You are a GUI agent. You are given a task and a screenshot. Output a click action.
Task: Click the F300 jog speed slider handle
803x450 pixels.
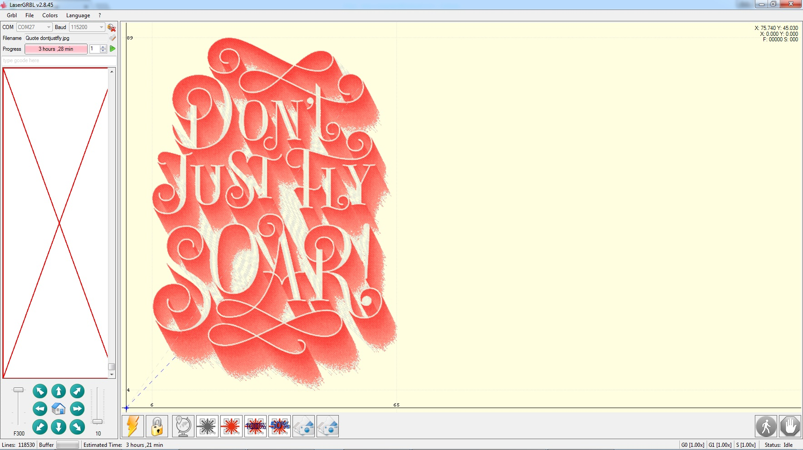pos(18,390)
